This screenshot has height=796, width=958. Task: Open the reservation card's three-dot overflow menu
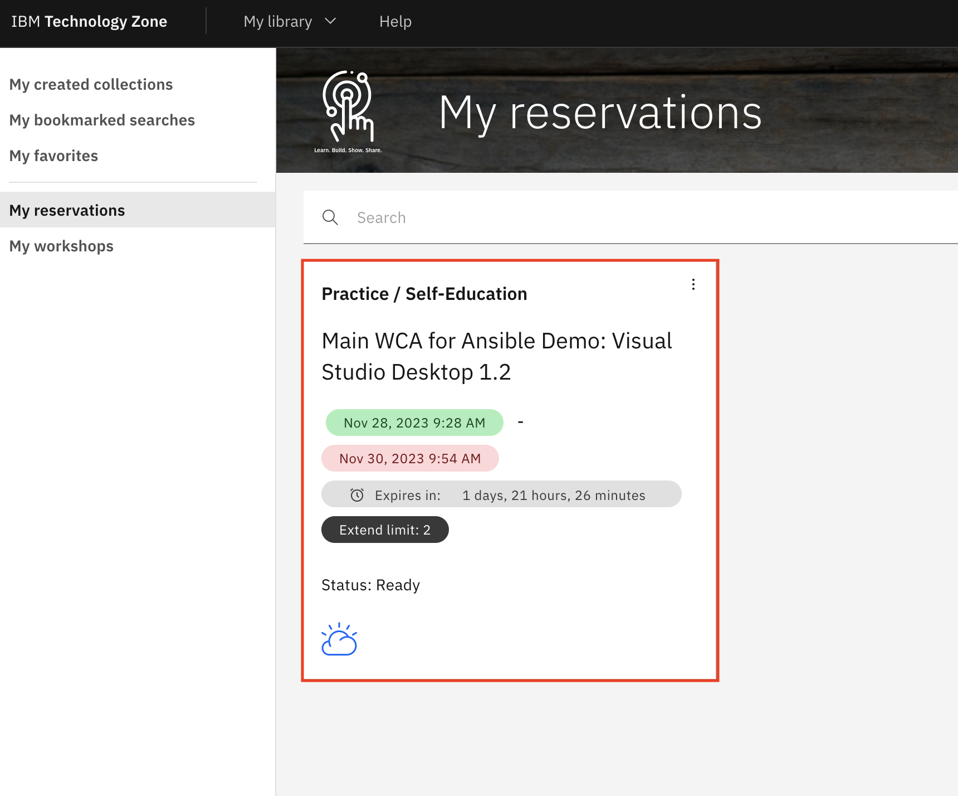693,285
